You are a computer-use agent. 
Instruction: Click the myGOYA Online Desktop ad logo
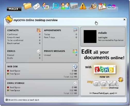pos(105,83)
